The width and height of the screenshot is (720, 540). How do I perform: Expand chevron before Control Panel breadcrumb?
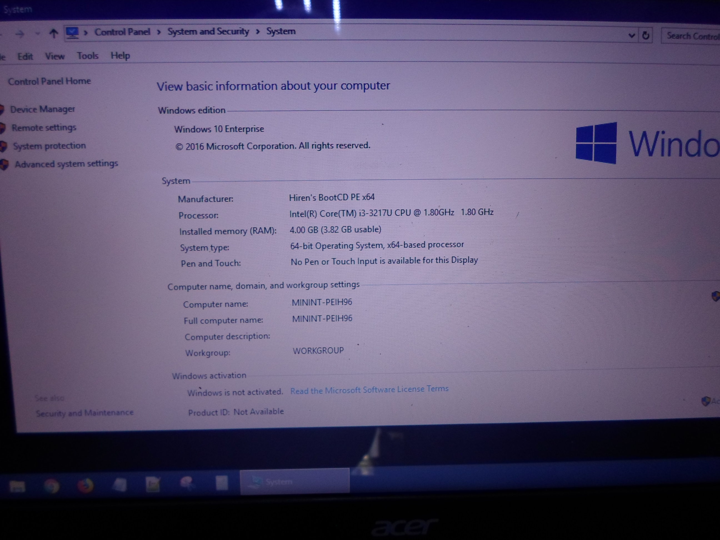click(86, 32)
